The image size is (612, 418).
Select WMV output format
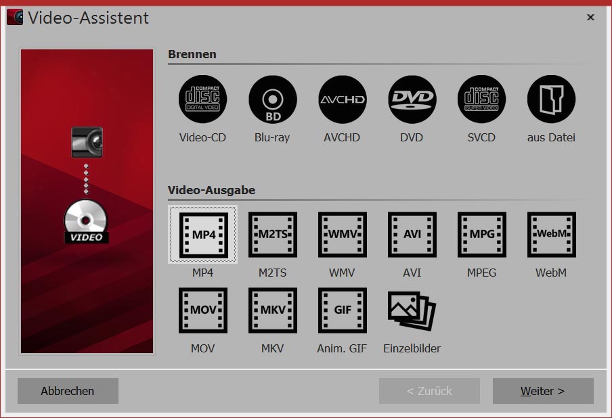(342, 235)
